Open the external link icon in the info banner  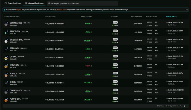187,10
